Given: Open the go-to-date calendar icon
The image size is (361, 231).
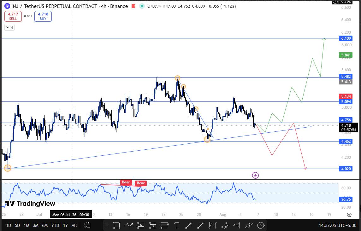Looking at the screenshot, I should pyautogui.click(x=87, y=225).
